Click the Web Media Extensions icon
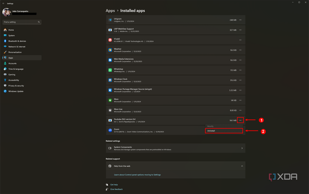Screen dimensions: 309x194 click(x=110, y=60)
